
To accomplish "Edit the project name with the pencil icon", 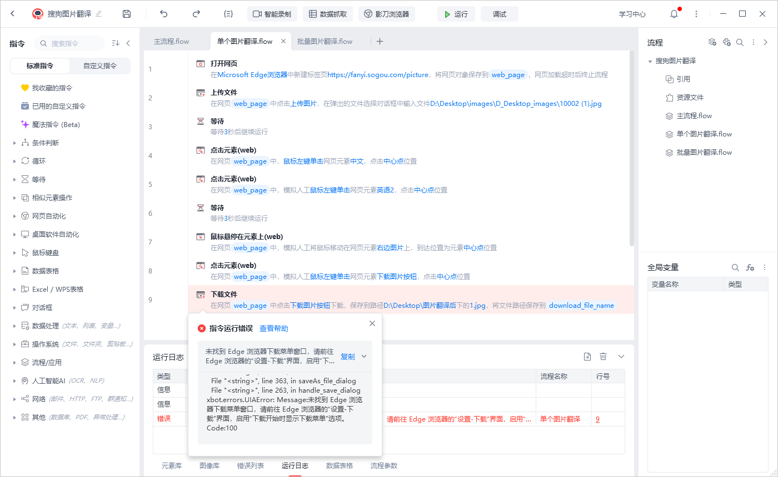I will coord(99,14).
